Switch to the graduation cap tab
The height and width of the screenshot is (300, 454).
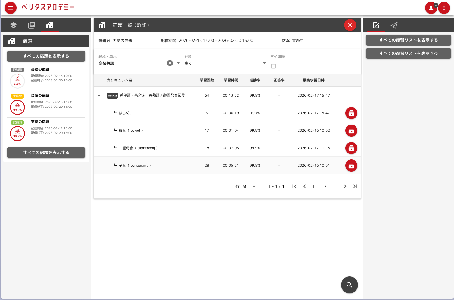(14, 25)
